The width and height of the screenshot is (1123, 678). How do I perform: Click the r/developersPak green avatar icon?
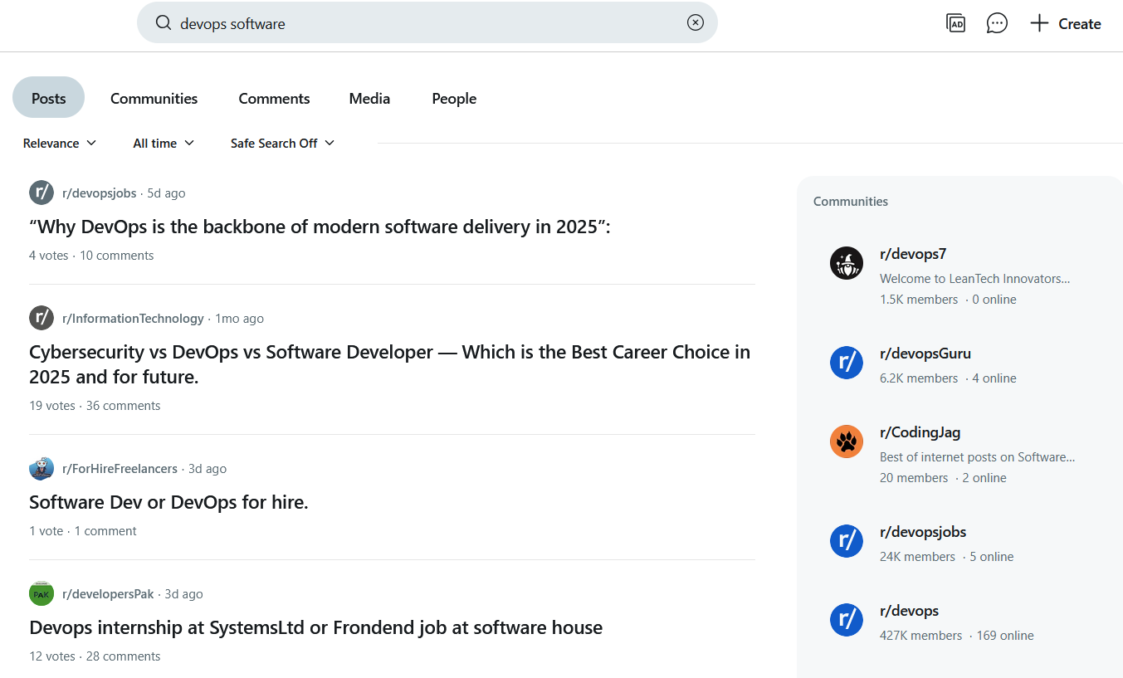point(42,593)
